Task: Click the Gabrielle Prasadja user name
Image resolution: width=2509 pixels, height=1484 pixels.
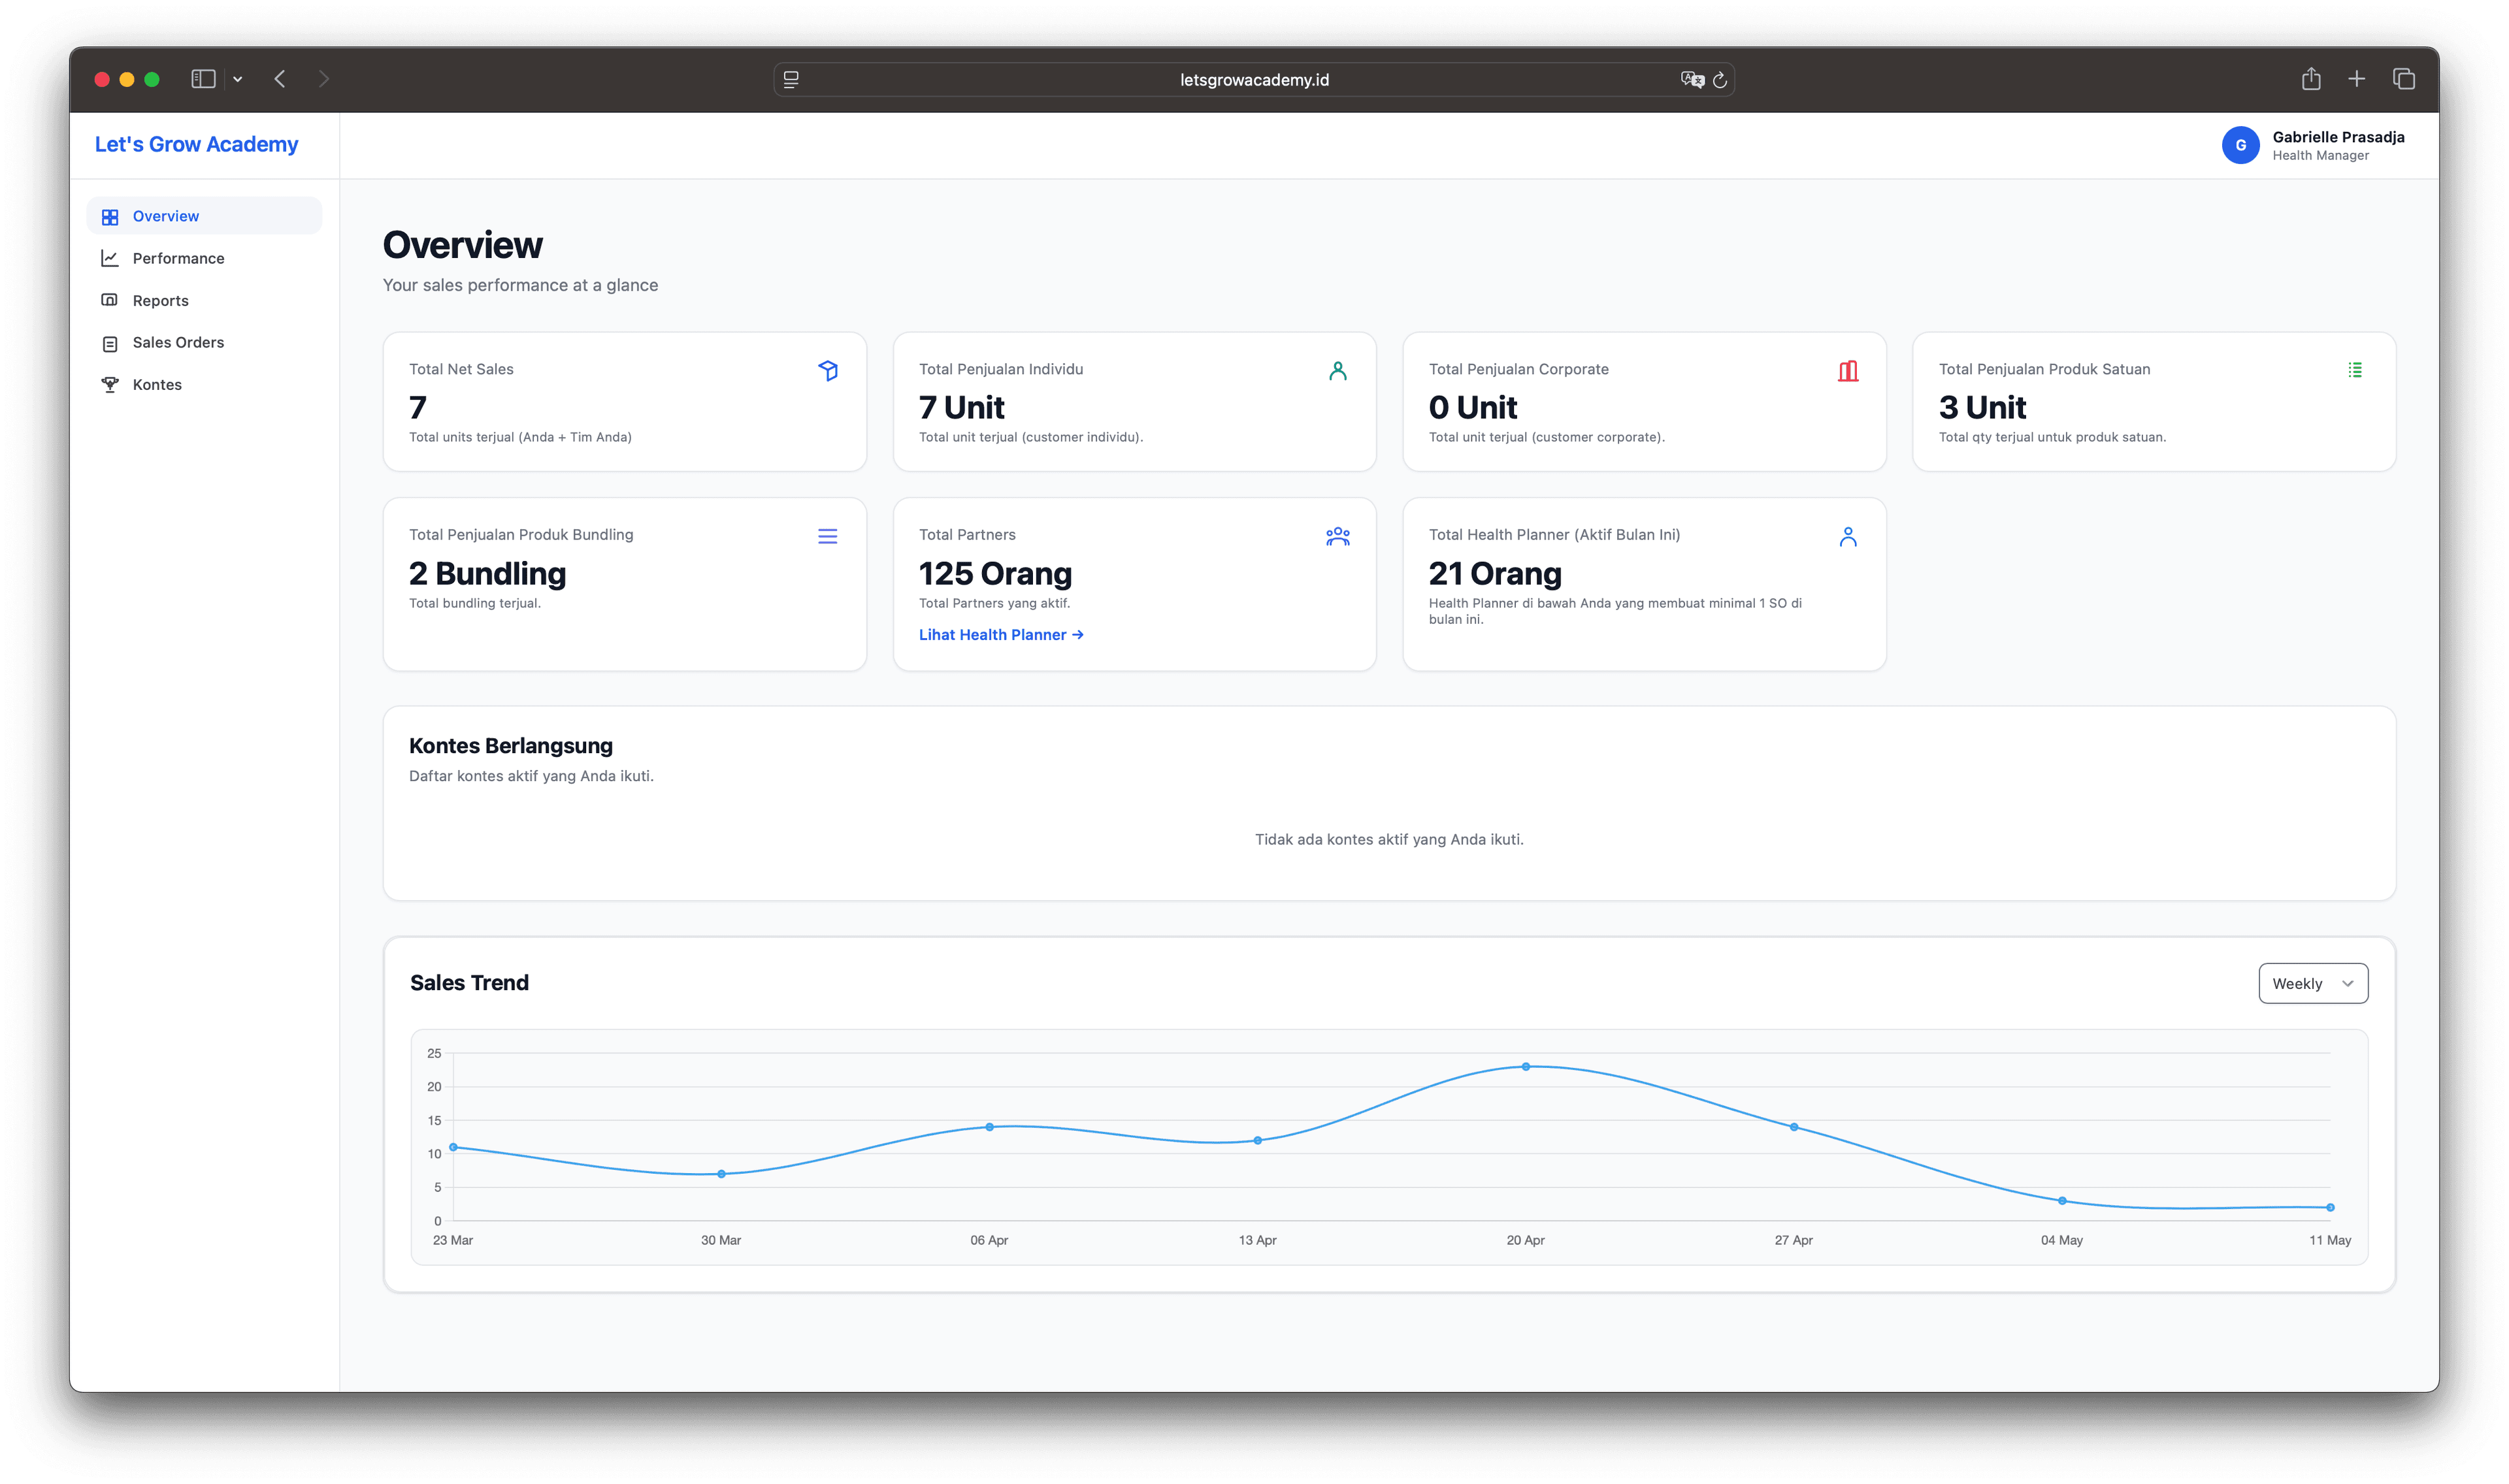Action: coord(2338,137)
